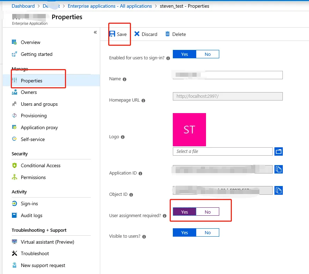
Task: Set User assignment required to Yes
Action: click(184, 212)
